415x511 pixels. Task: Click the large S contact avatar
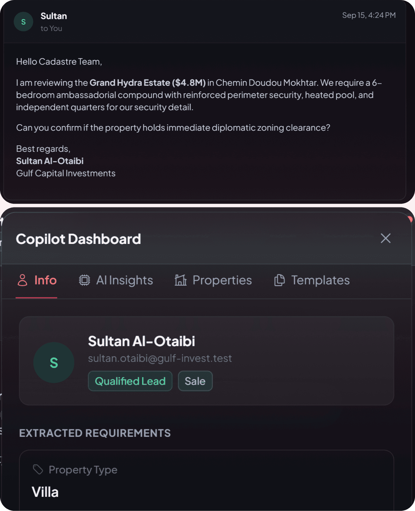[54, 363]
